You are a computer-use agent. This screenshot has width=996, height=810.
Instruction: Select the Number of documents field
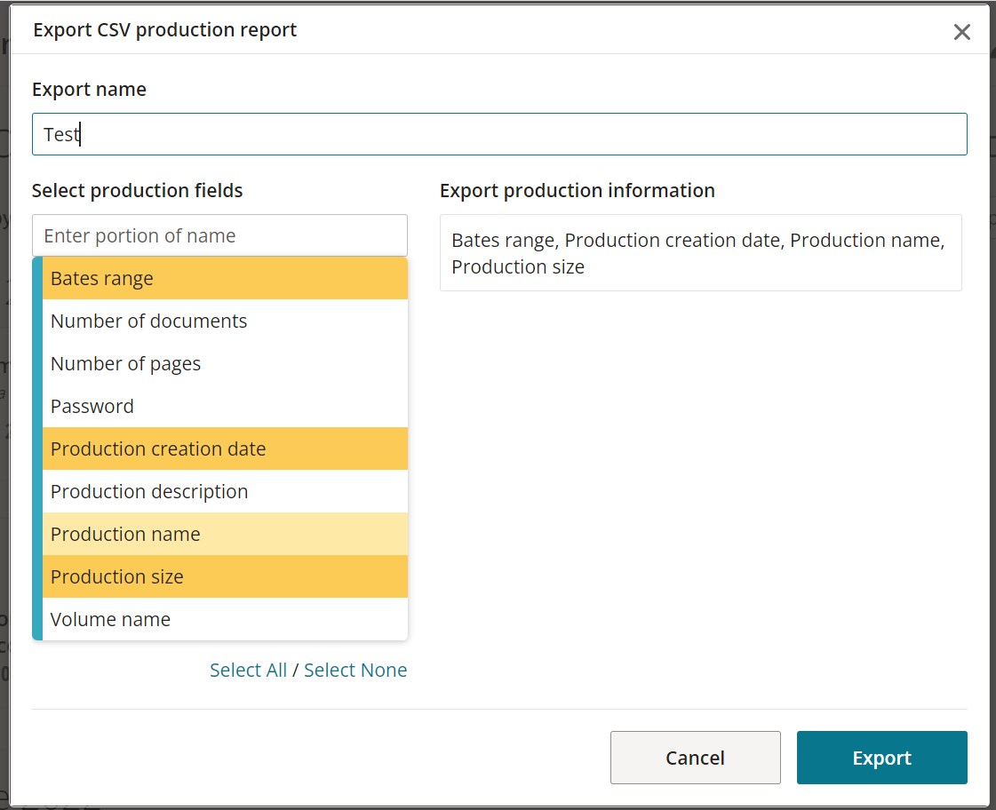pos(225,321)
